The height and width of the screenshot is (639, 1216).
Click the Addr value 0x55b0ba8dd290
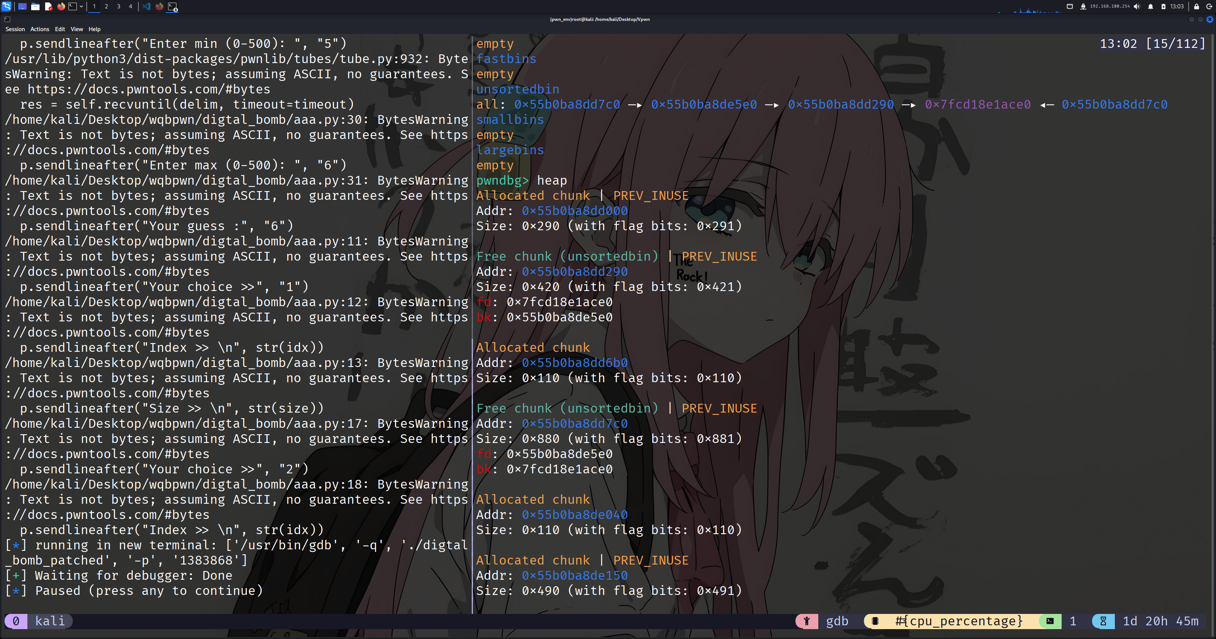[x=575, y=272]
